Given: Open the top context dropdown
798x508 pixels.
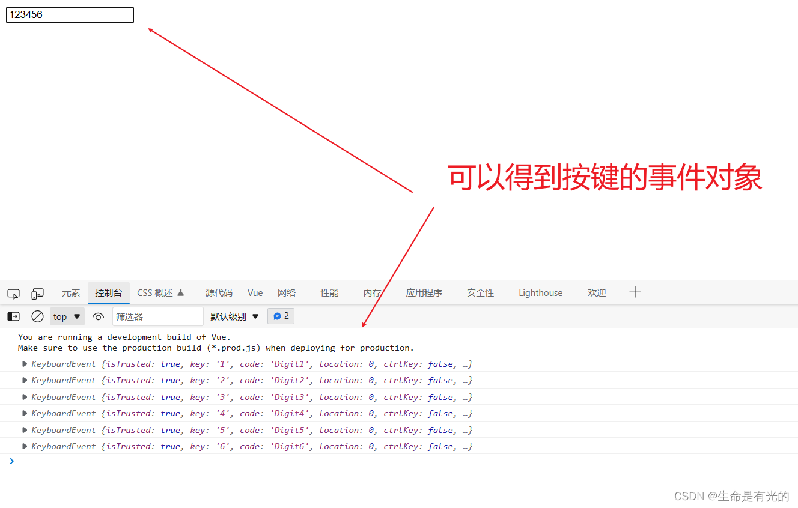Looking at the screenshot, I should (67, 316).
